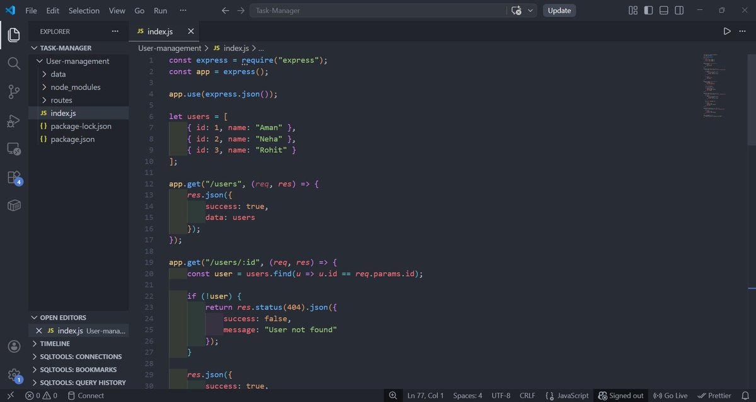Click the Update button
Image resolution: width=756 pixels, height=402 pixels.
pyautogui.click(x=559, y=10)
